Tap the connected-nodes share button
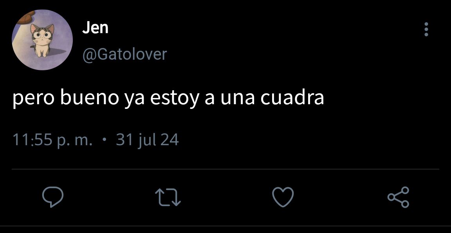Screen dimensions: 451x233 click(398, 197)
